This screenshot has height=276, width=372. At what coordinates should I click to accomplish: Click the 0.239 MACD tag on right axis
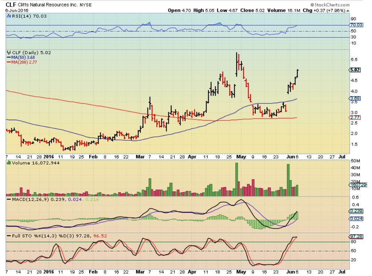(356, 211)
